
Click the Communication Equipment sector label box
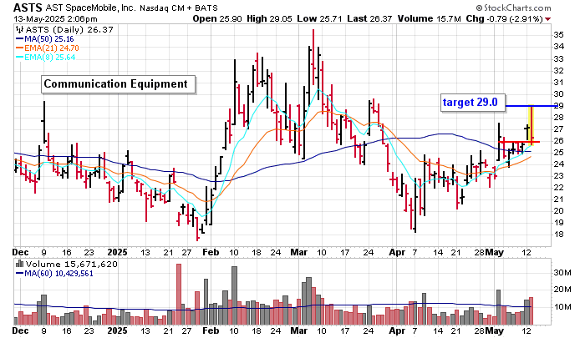pos(118,84)
